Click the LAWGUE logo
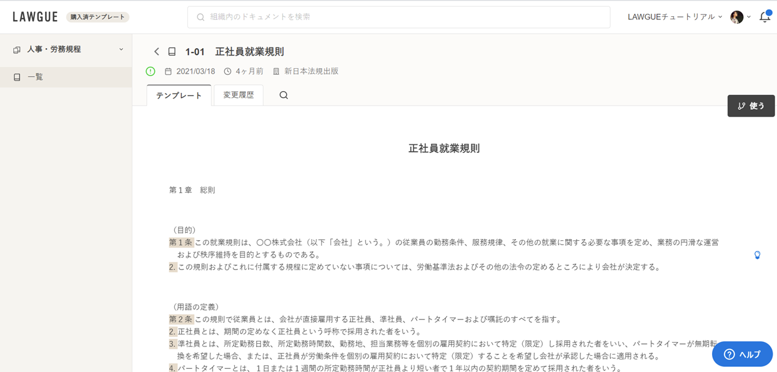 click(35, 17)
